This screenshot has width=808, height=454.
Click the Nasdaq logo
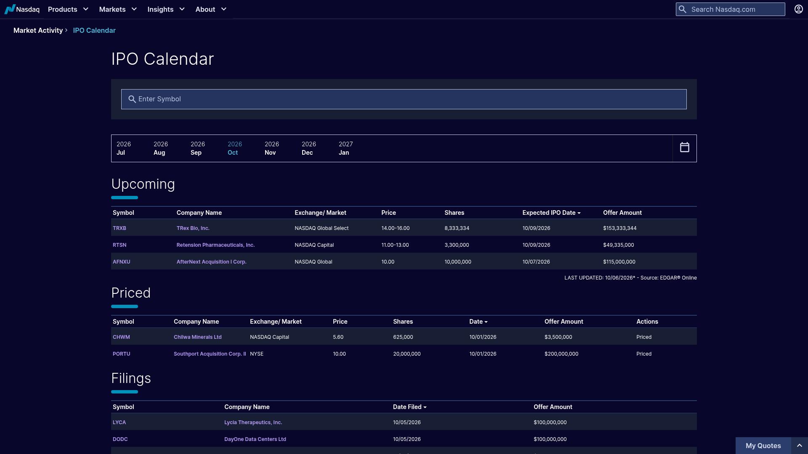coord(22,9)
